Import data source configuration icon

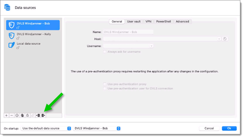point(38,116)
